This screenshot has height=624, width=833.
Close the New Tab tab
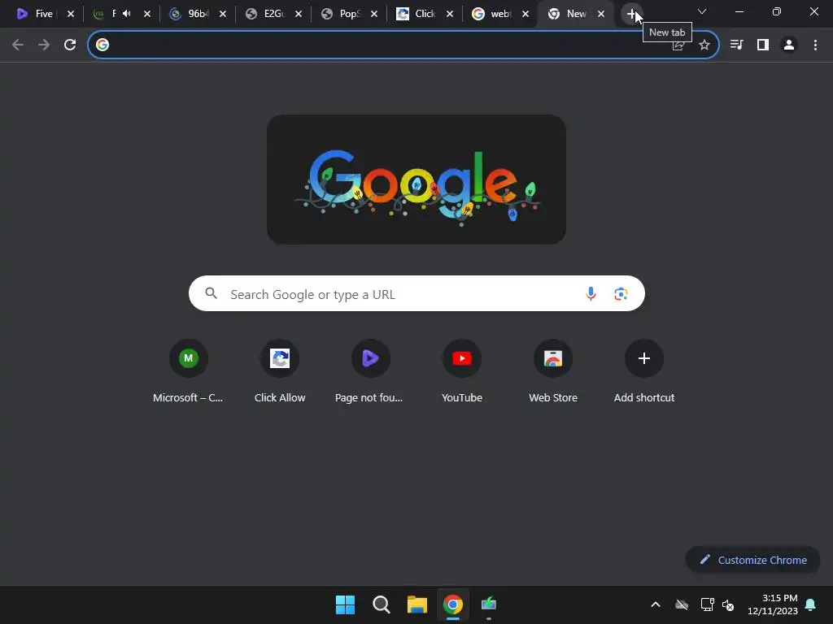pos(601,15)
